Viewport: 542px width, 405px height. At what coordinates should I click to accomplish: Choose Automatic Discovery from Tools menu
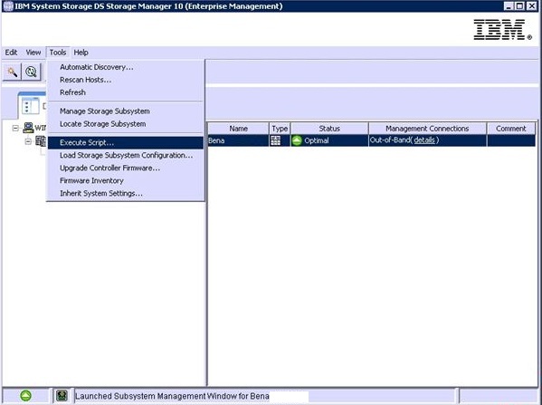pyautogui.click(x=126, y=67)
